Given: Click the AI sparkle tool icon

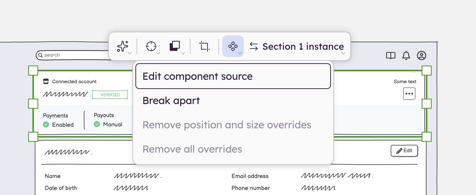Looking at the screenshot, I should 123,47.
